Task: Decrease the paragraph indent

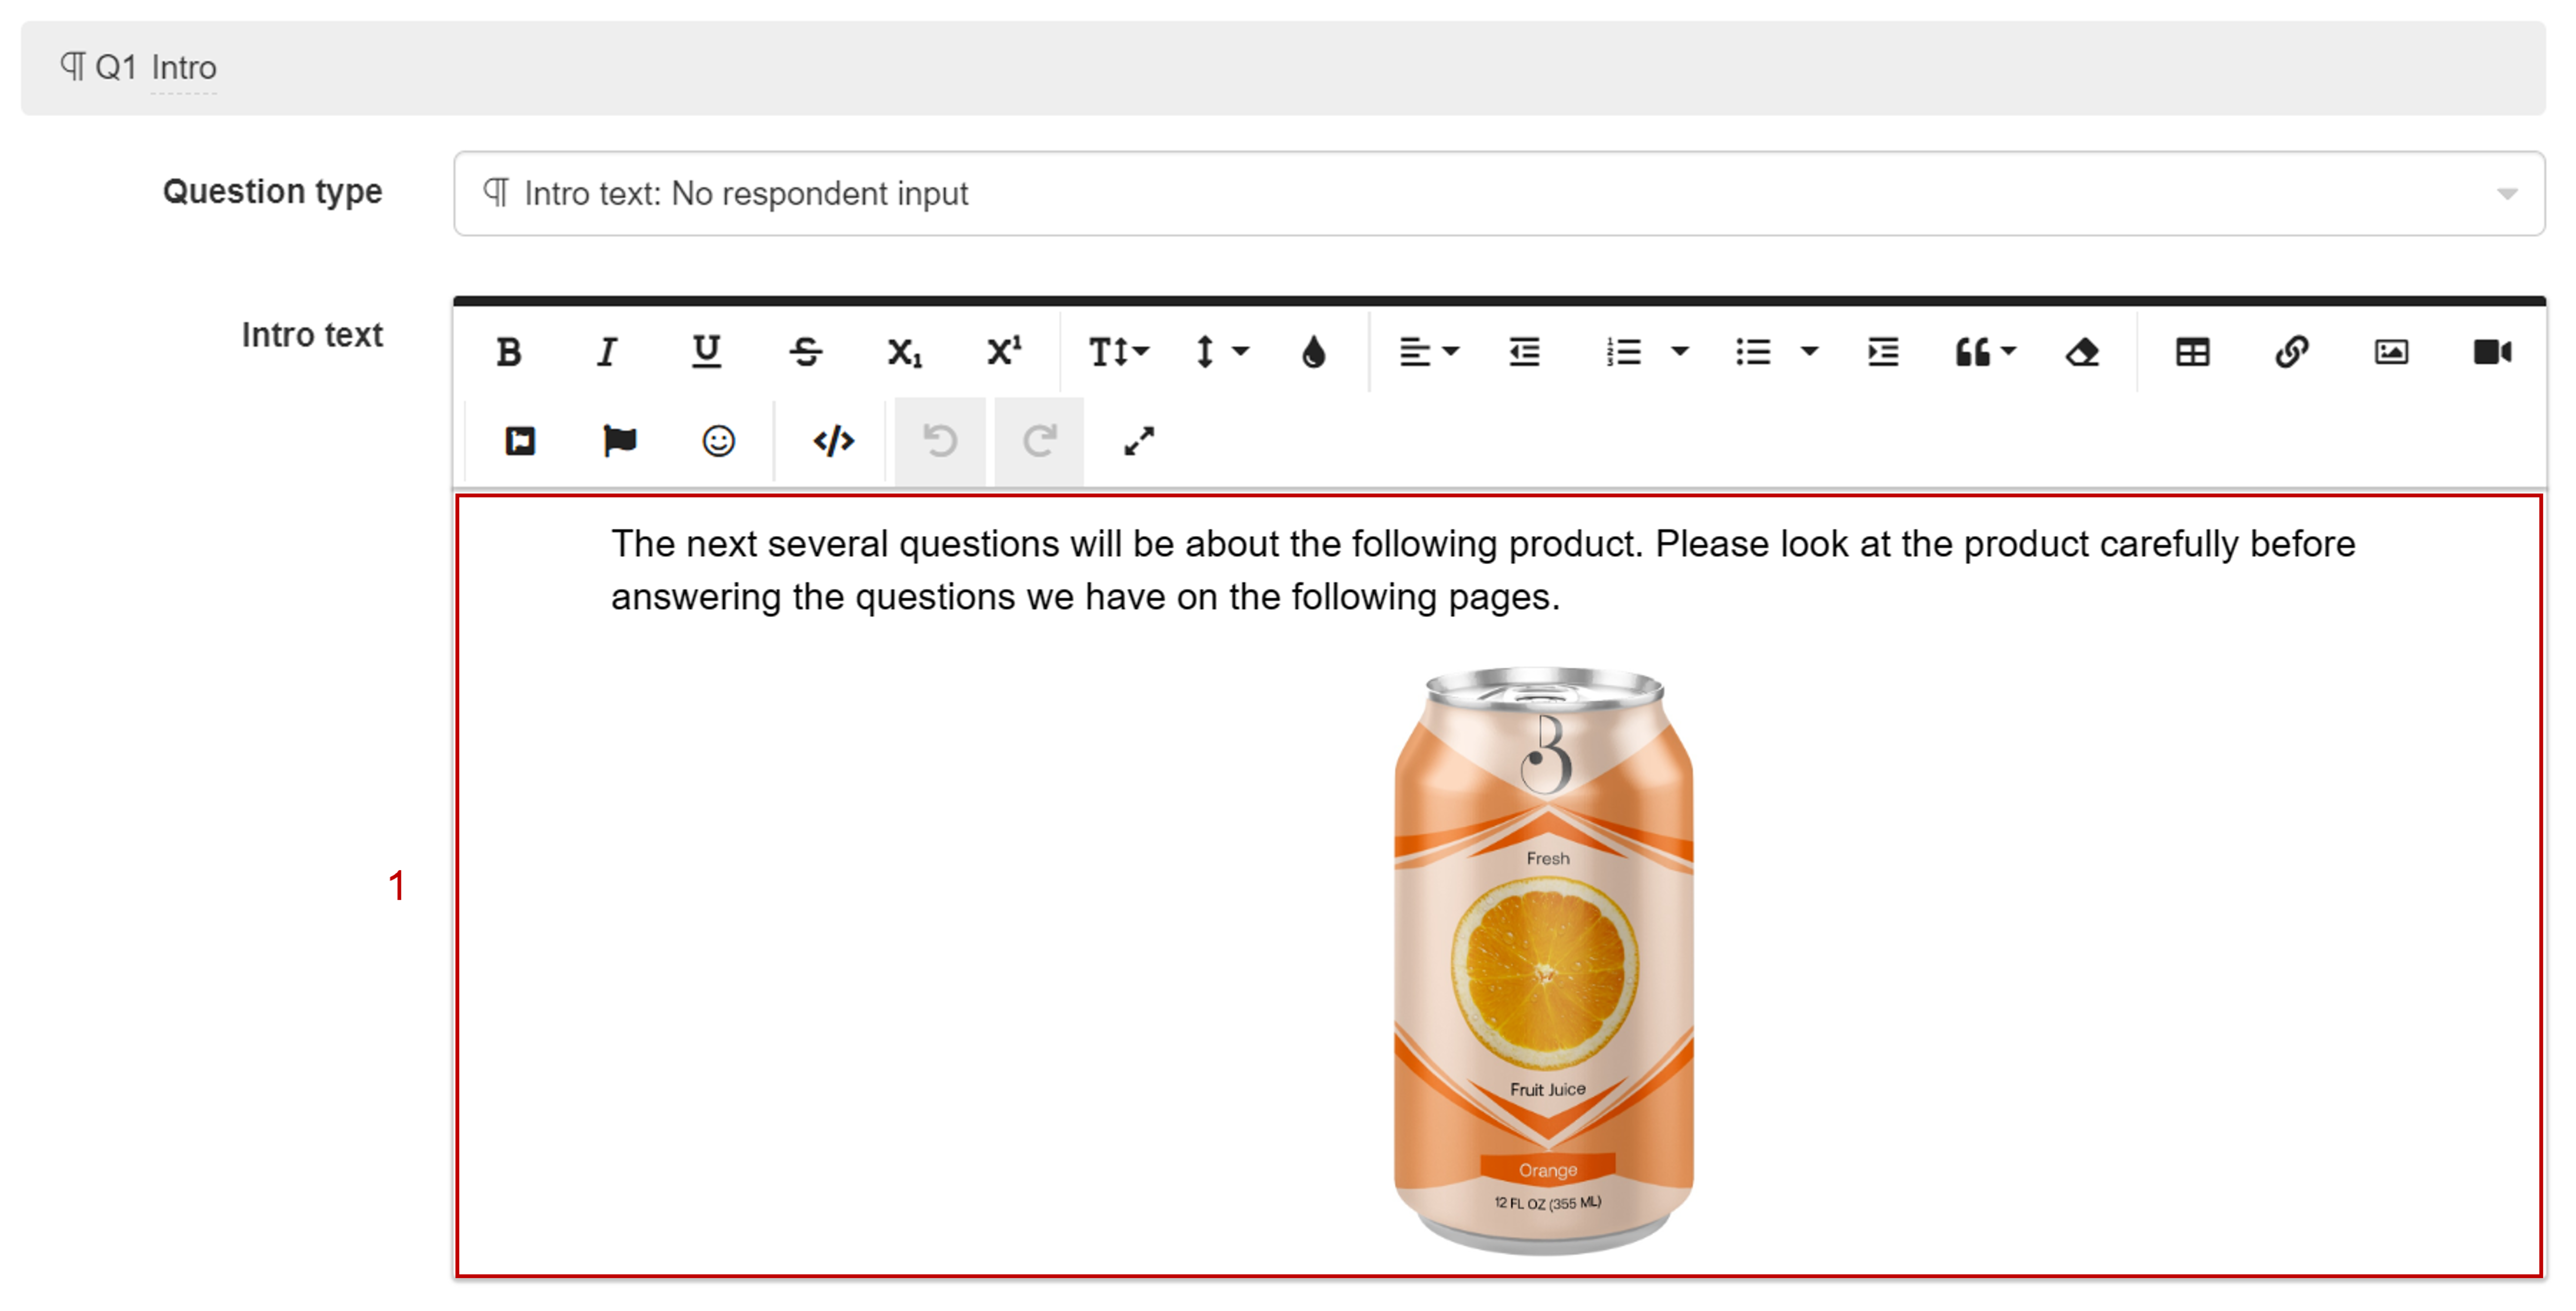Action: (1524, 352)
